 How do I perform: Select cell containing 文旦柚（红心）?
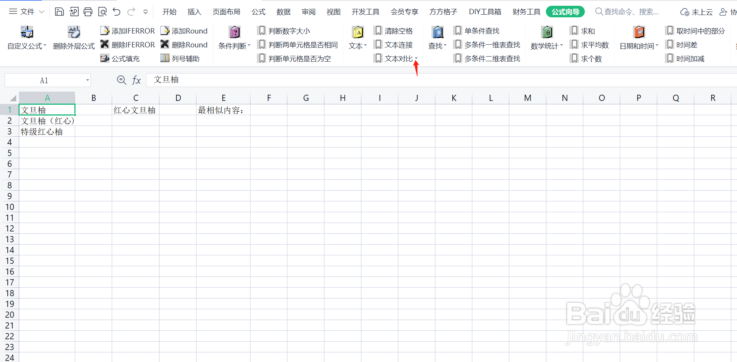[x=47, y=121]
